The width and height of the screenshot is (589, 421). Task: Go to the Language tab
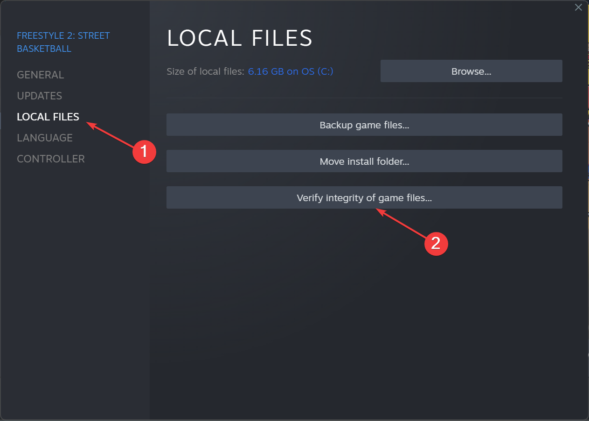point(45,138)
